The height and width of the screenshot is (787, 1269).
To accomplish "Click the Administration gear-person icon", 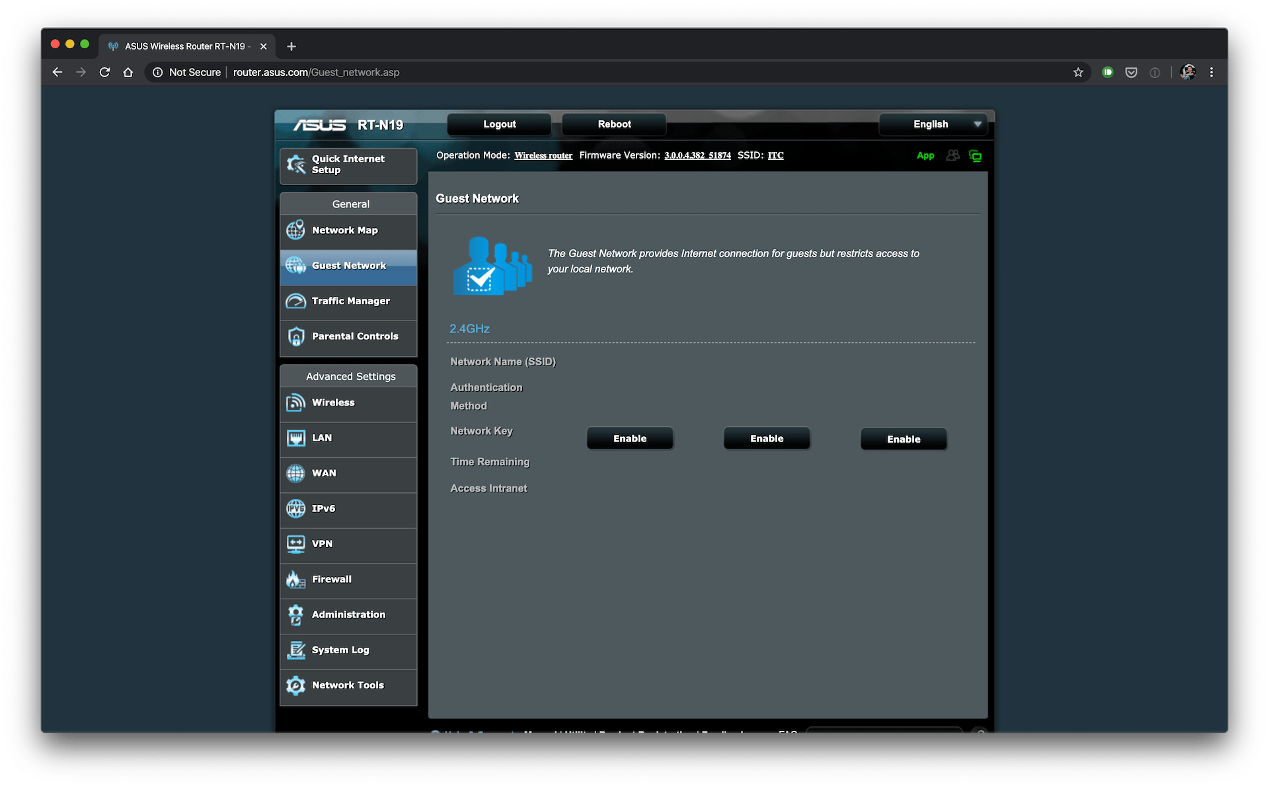I will coord(295,615).
